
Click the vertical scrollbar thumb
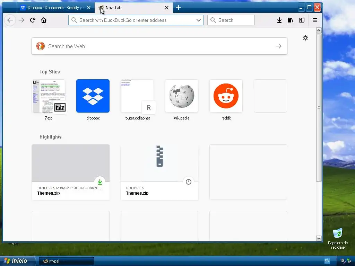click(319, 107)
